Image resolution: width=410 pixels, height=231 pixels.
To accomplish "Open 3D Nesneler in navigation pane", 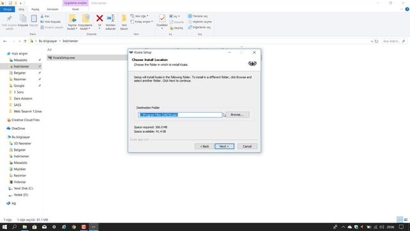I will tap(22, 144).
